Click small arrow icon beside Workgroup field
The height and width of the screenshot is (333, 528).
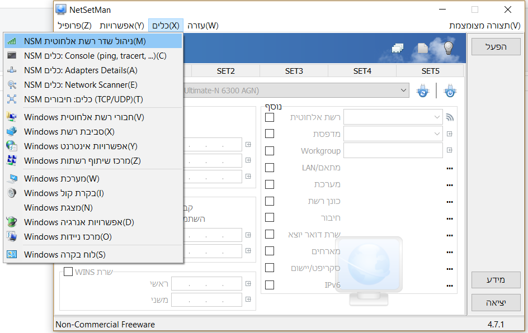coord(450,150)
